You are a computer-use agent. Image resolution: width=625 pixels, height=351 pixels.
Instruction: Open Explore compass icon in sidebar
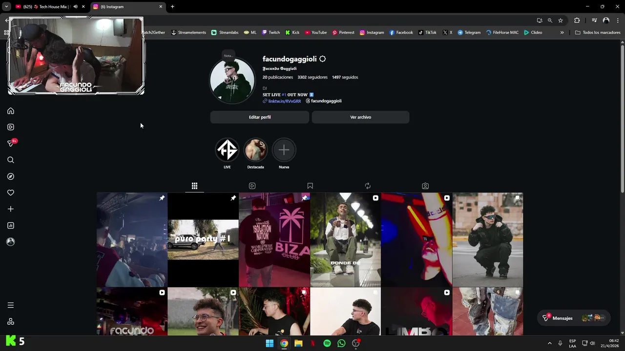point(11,176)
